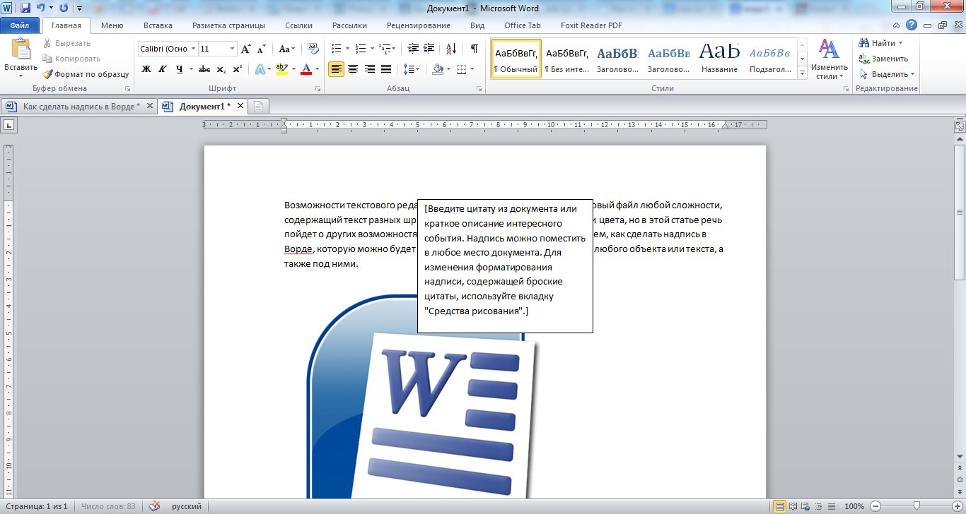The height and width of the screenshot is (514, 966).
Task: Open the Calibri font name dropdown
Action: [x=193, y=49]
